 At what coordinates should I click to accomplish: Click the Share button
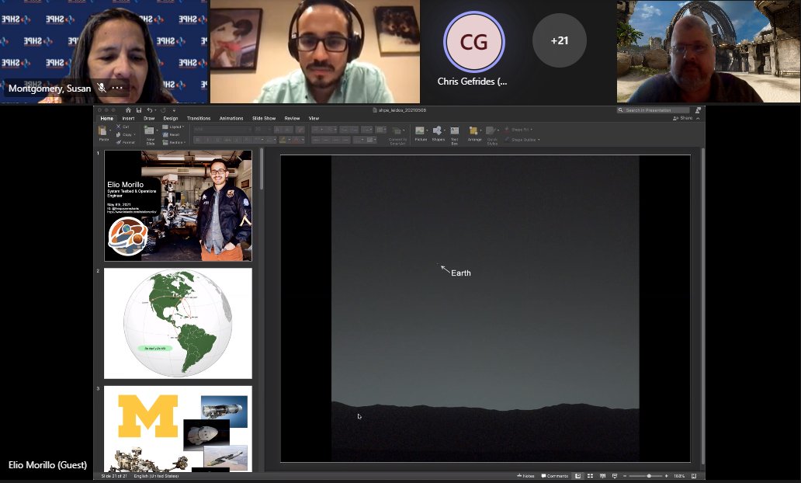click(x=682, y=118)
